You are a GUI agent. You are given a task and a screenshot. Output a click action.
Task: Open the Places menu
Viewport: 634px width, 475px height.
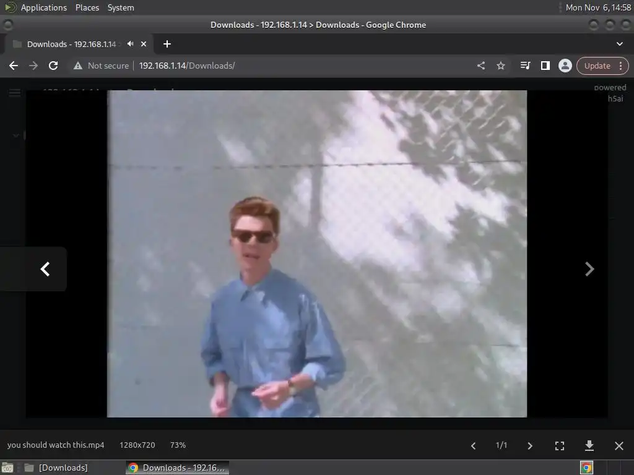tap(87, 7)
